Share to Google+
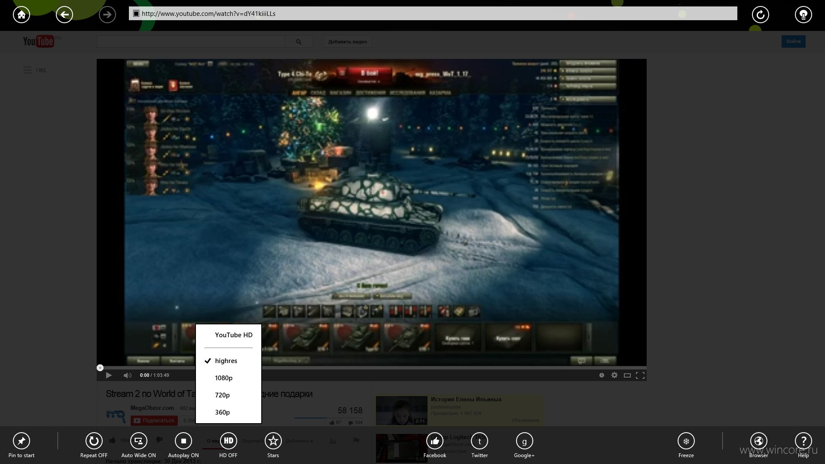Viewport: 825px width, 464px height. [x=524, y=445]
